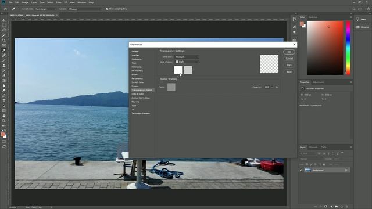Screen dimensions: 372x209
Task: Select the Blur tool
Action: pyautogui.click(x=4, y=85)
